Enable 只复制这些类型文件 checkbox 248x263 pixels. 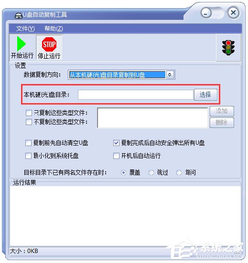click(29, 113)
